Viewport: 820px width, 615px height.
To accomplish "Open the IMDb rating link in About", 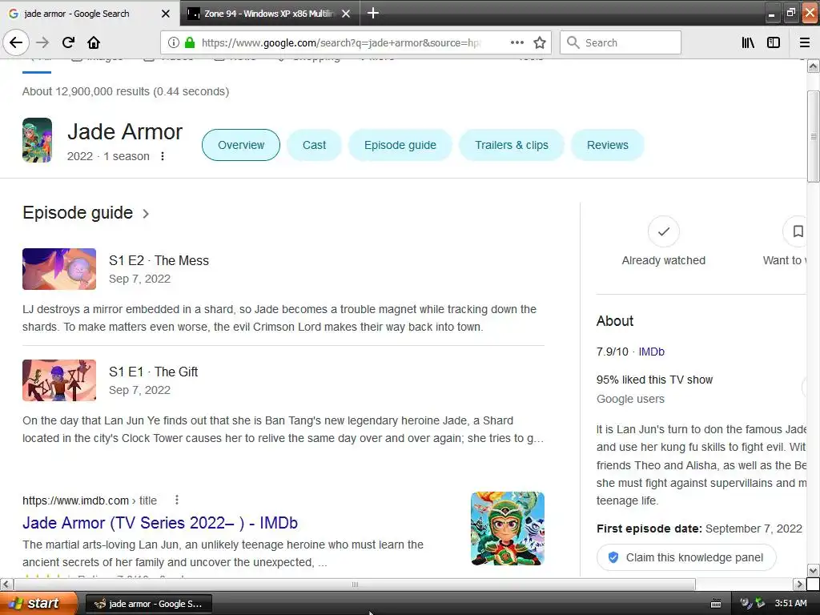I will [651, 352].
